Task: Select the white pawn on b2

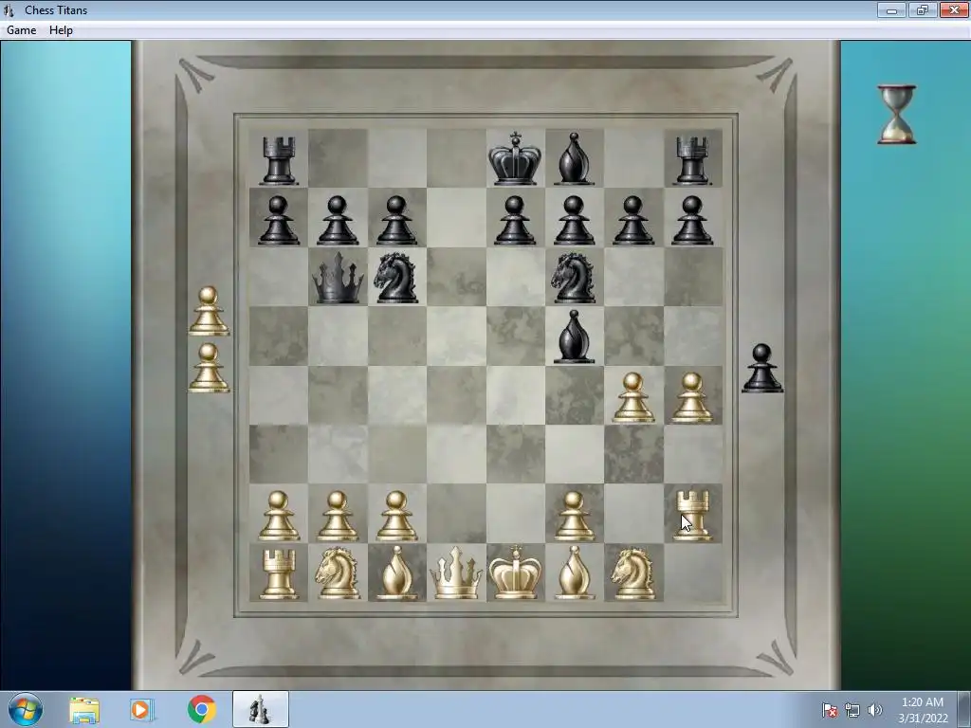Action: [x=338, y=516]
